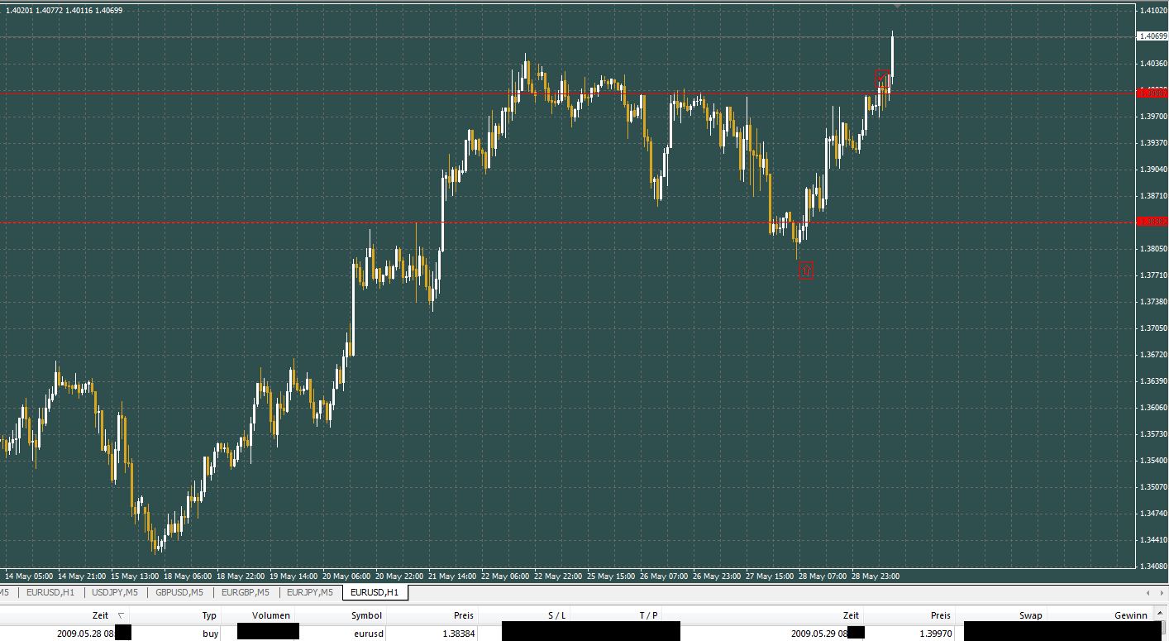Image resolution: width=1169 pixels, height=641 pixels.
Task: Click the 1.41020 price axis label
Action: 1152,10
